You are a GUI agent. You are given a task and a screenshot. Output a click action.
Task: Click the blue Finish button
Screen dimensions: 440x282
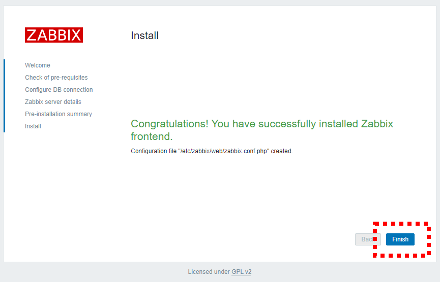tap(400, 239)
